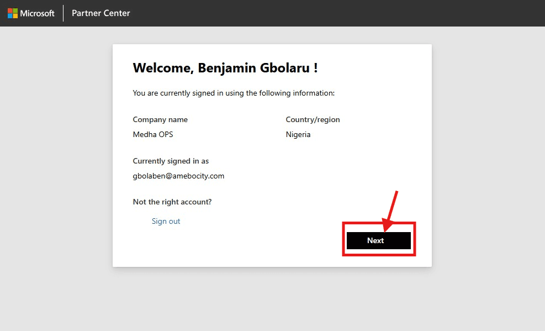Click the Company name label
545x331 pixels.
tap(160, 119)
